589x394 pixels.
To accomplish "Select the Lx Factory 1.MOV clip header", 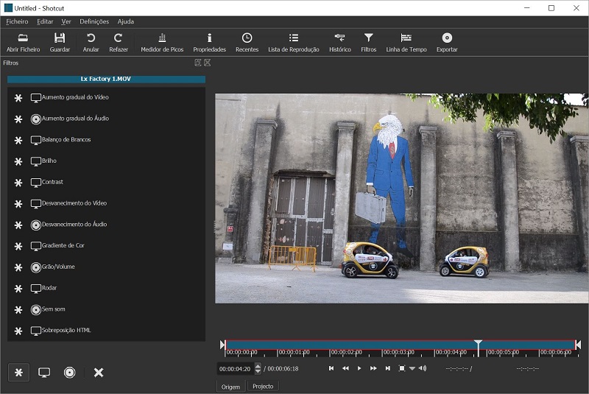I will 106,79.
